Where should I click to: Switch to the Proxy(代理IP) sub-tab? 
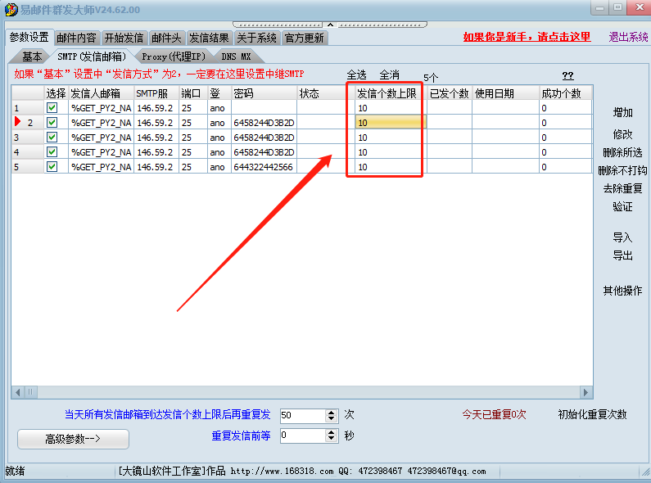tap(173, 56)
